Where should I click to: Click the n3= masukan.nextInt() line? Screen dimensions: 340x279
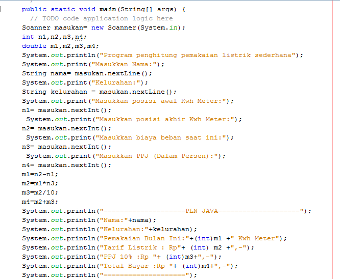(66, 147)
